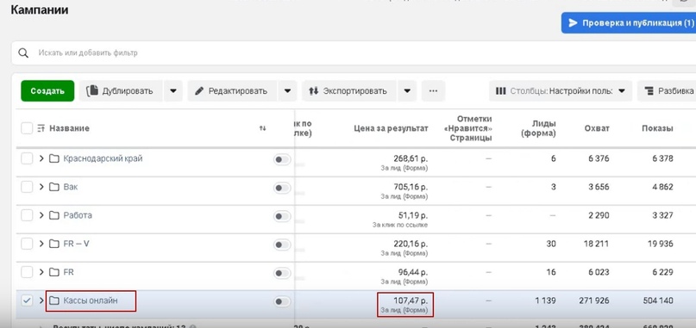The width and height of the screenshot is (696, 328).
Task: Click Проверка и публикация button
Action: click(628, 22)
